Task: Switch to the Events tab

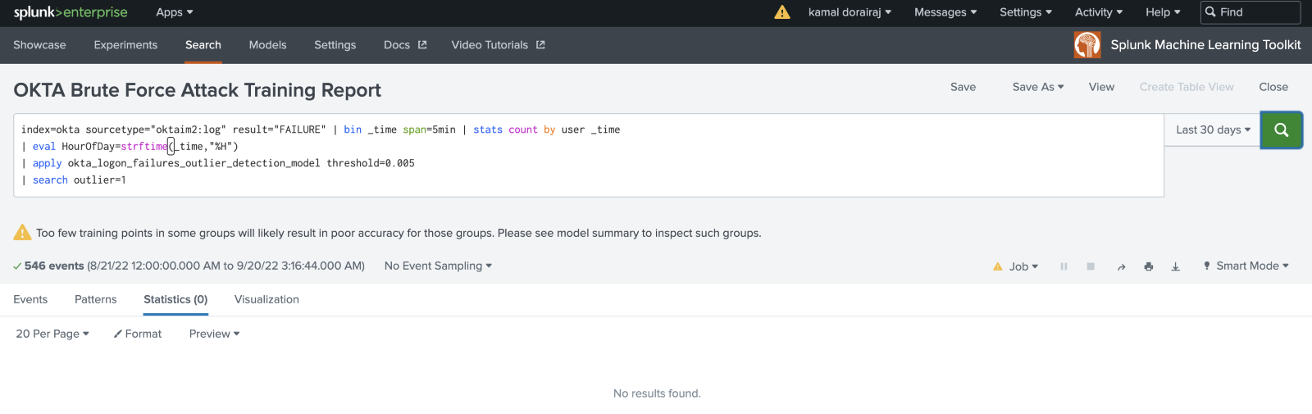Action: click(30, 299)
